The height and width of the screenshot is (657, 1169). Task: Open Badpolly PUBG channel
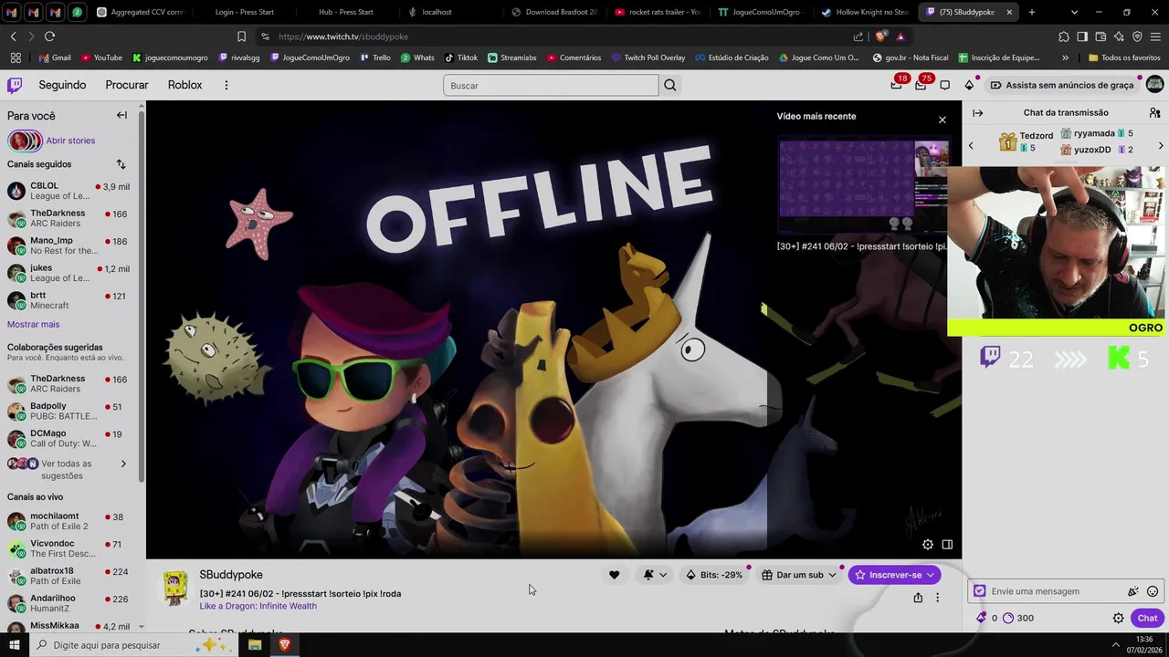click(68, 411)
